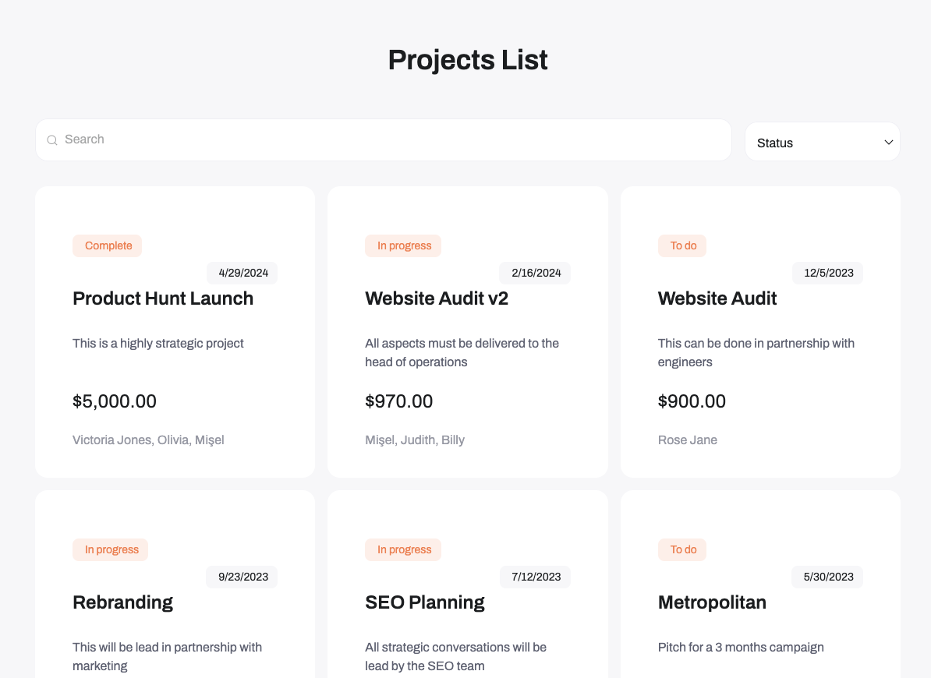Click the Complete status badge
This screenshot has width=931, height=678.
click(x=108, y=245)
